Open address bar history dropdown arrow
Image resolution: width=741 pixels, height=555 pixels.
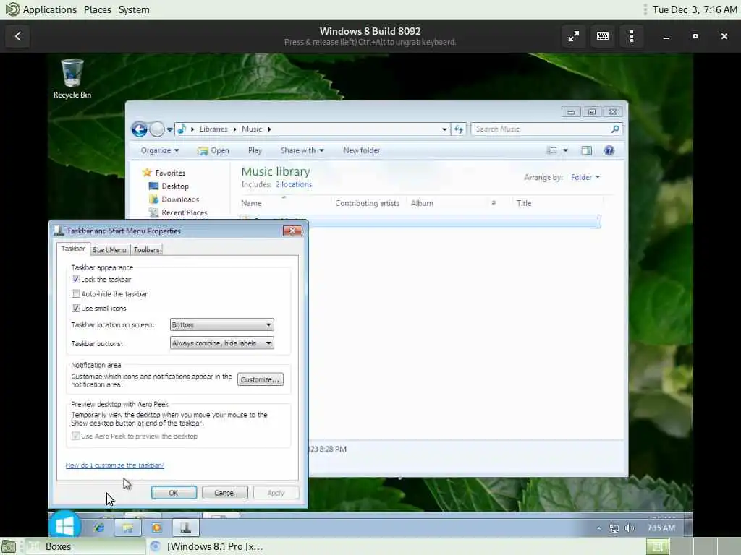point(444,129)
